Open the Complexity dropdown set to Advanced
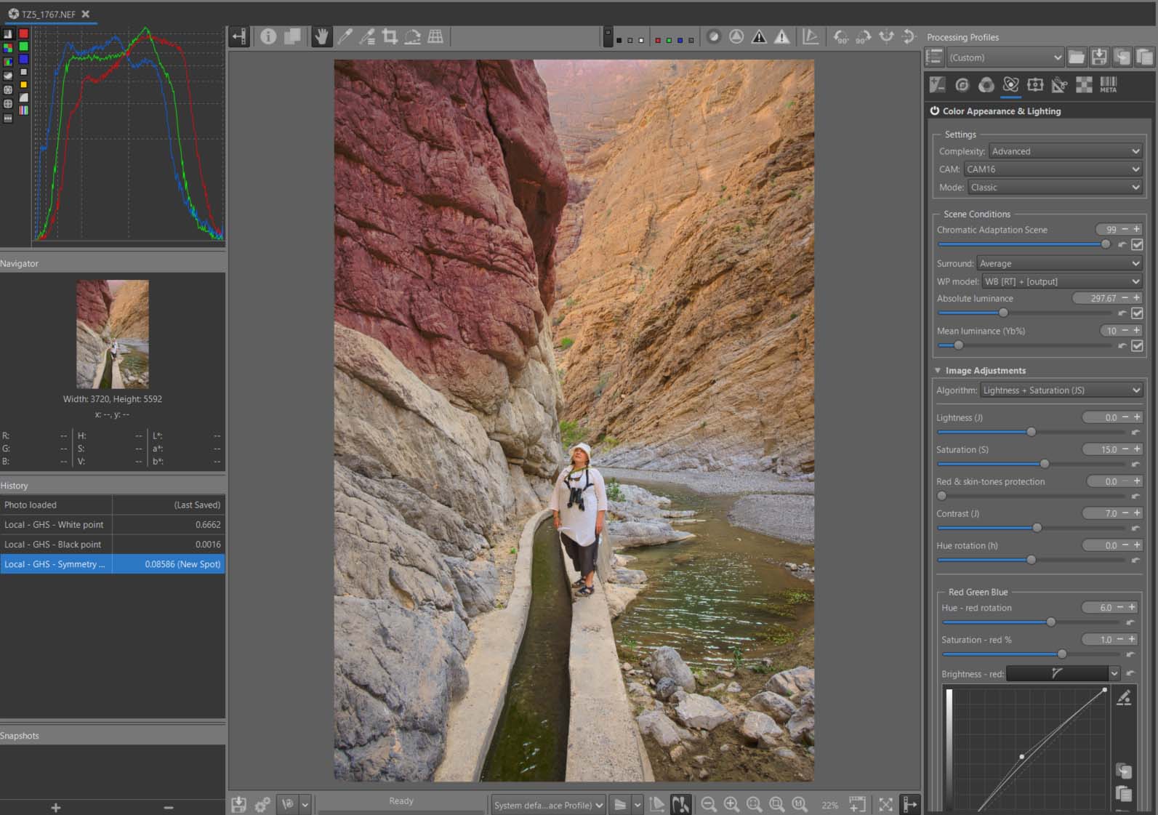 [1065, 151]
